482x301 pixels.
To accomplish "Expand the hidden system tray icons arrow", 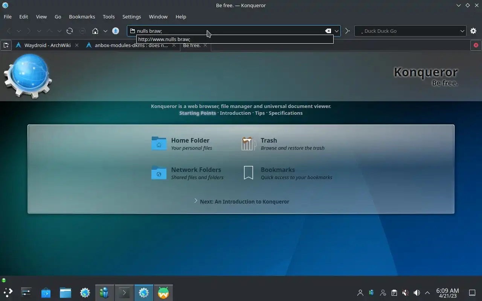I will [x=427, y=293].
